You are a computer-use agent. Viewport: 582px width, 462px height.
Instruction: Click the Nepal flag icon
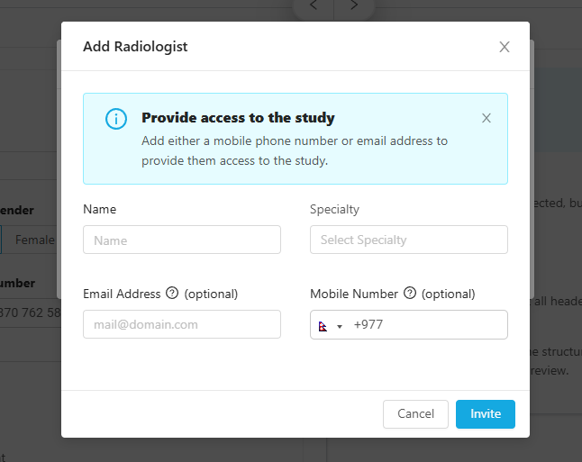point(323,326)
